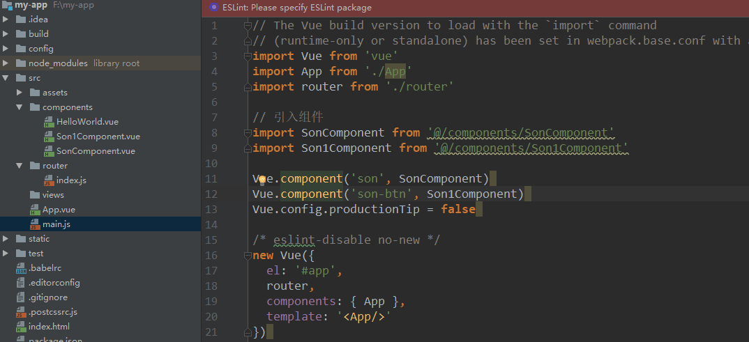This screenshot has height=342, width=749.
Task: Expand the node_modules folder arrow
Action: pos(6,63)
